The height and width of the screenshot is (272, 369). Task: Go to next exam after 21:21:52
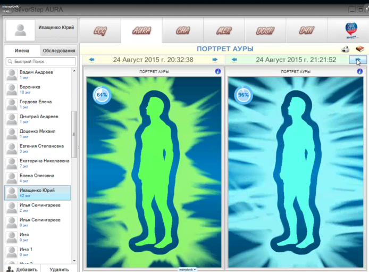358,60
